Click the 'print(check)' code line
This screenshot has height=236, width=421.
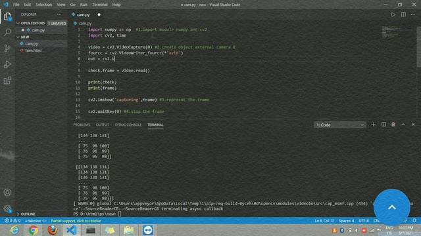[x=103, y=82]
